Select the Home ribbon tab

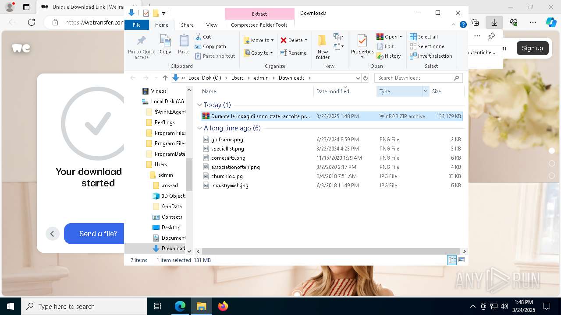(161, 25)
